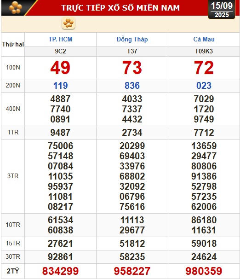Screen dimensions: 240x279
Task: Click the golden balls logo in header
Action: (x=16, y=7)
